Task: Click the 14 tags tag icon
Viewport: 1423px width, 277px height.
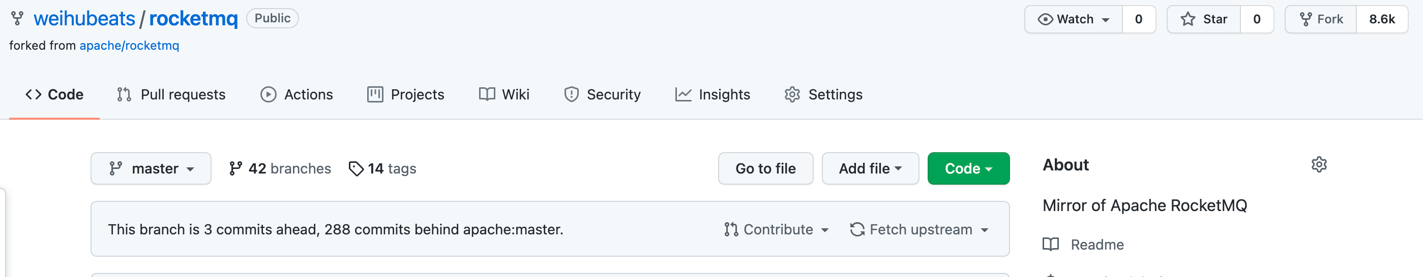Action: click(356, 168)
